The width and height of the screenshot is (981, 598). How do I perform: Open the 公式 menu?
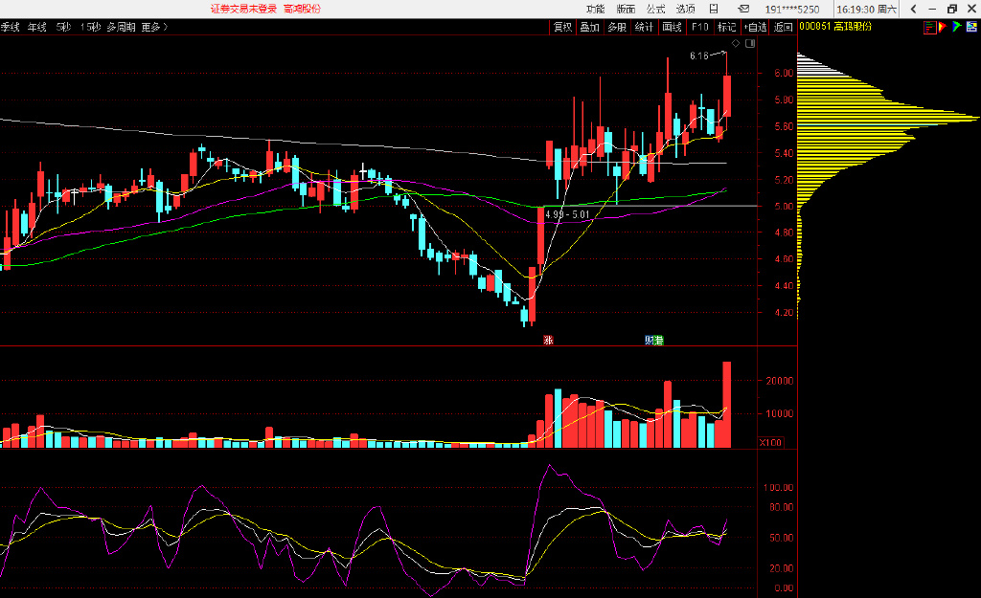tap(655, 9)
